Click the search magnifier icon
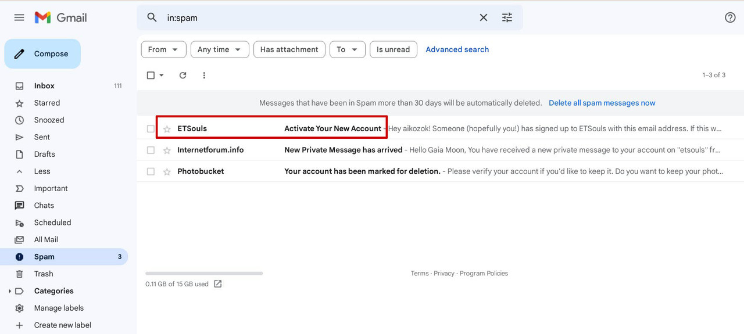Image resolution: width=744 pixels, height=334 pixels. (152, 17)
